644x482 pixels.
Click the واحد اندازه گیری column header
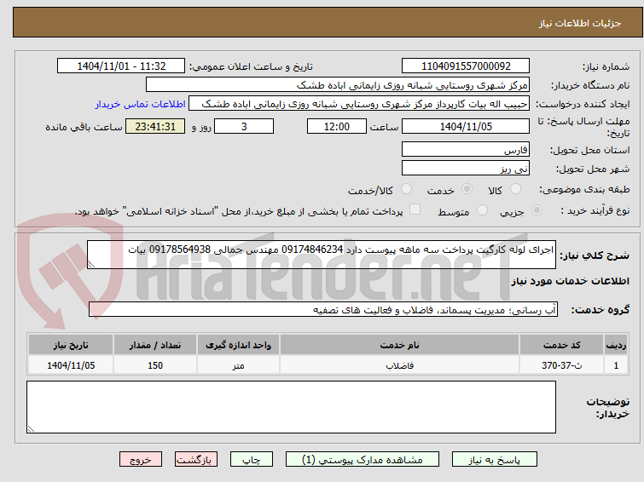pyautogui.click(x=238, y=345)
